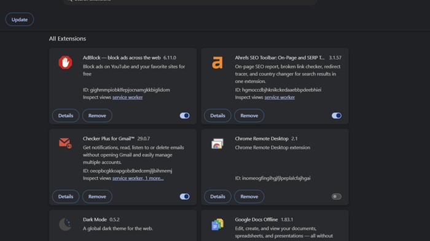Image resolution: width=430 pixels, height=241 pixels.
Task: Enable the Chrome Remote Desktop toggle
Action: coord(337,196)
